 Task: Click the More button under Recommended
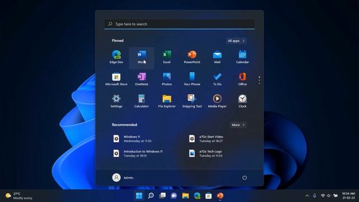(238, 125)
